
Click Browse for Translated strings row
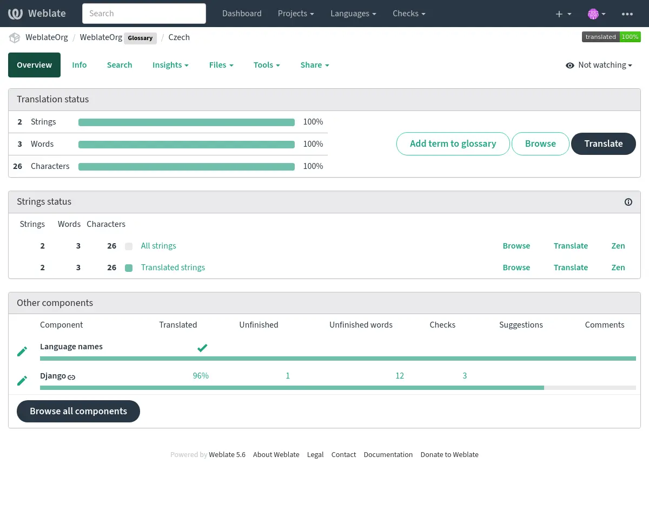click(516, 268)
